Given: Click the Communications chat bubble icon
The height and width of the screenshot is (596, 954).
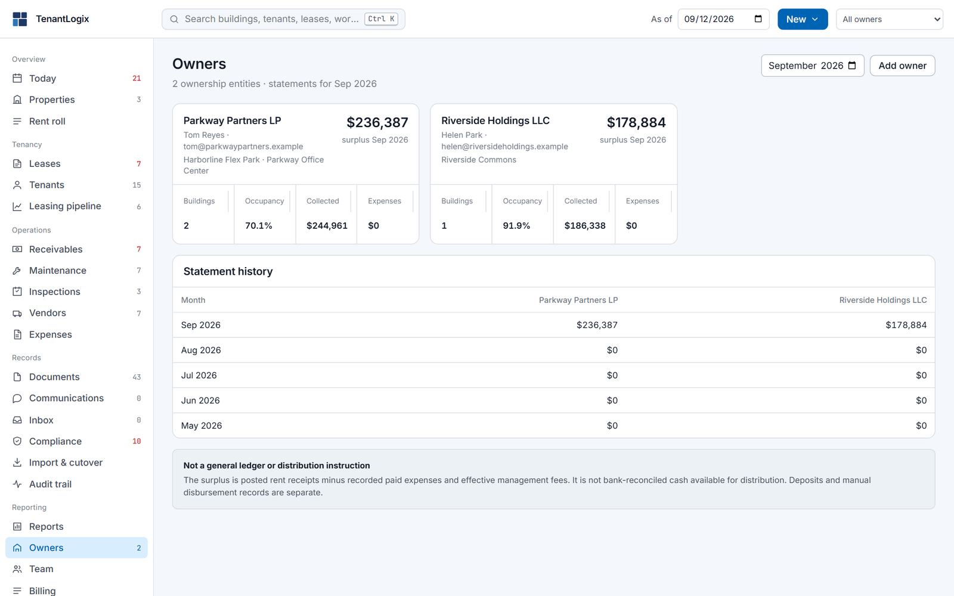Looking at the screenshot, I should [17, 398].
